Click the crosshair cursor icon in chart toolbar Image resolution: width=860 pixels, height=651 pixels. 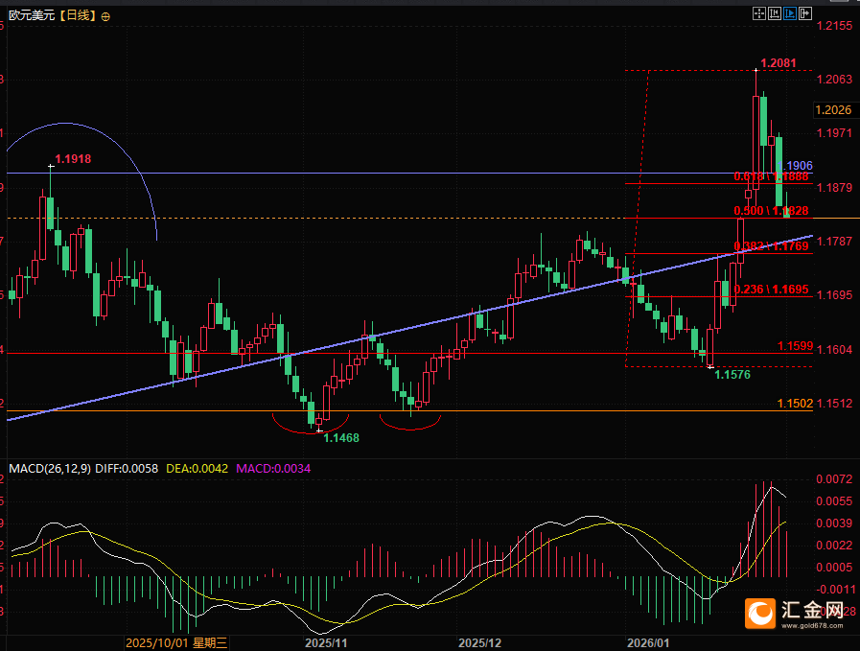pyautogui.click(x=759, y=14)
